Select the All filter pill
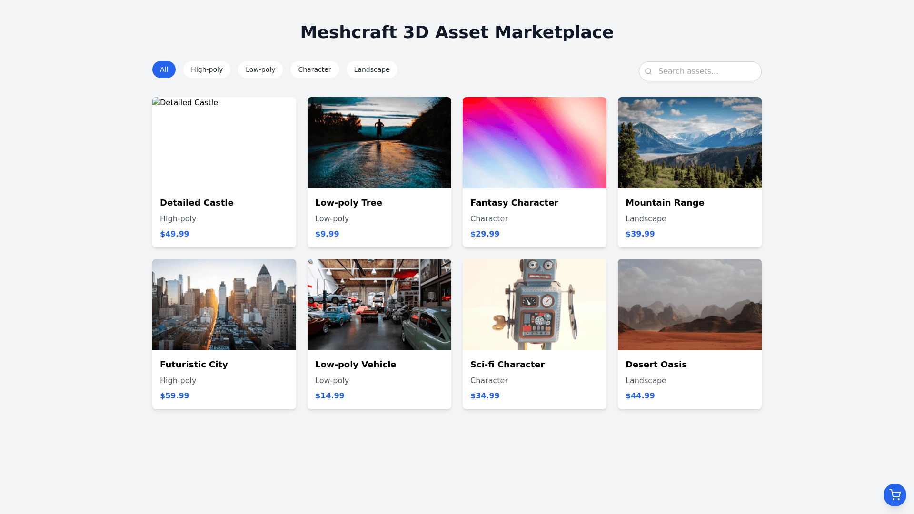The width and height of the screenshot is (914, 514). point(164,69)
